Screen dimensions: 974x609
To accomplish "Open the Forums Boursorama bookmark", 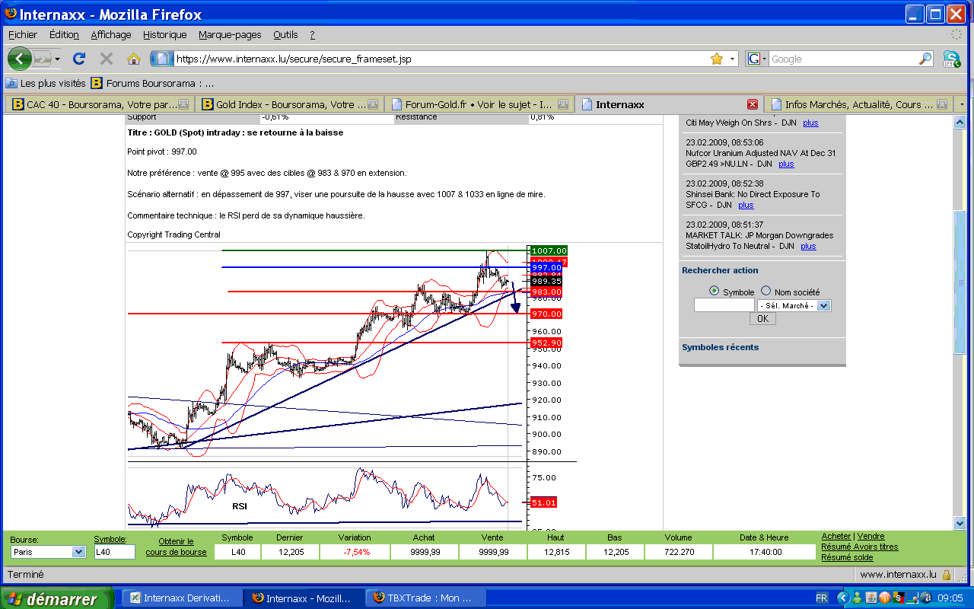I will [x=152, y=83].
